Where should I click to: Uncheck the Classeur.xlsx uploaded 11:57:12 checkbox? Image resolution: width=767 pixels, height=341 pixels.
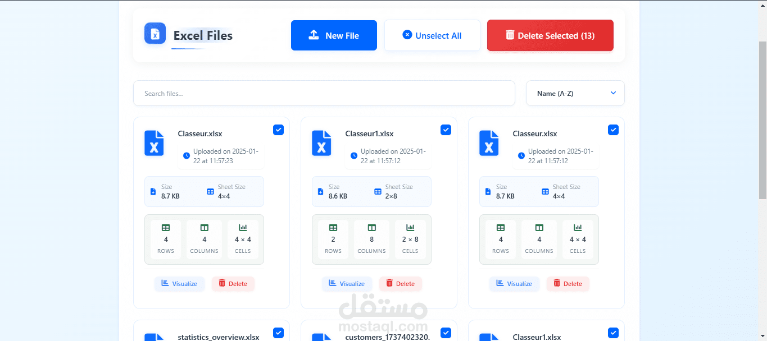[613, 130]
